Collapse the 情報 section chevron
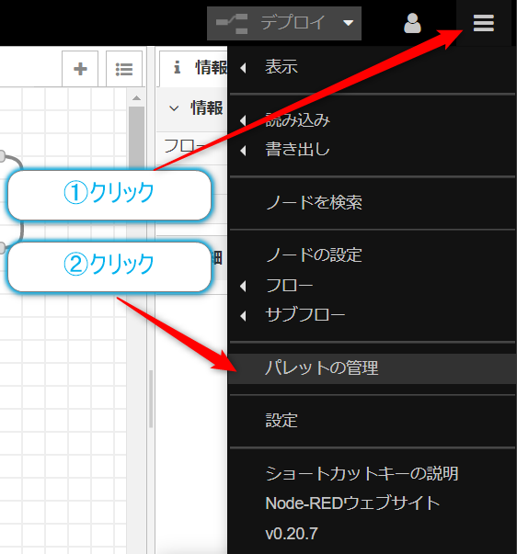 tap(174, 108)
